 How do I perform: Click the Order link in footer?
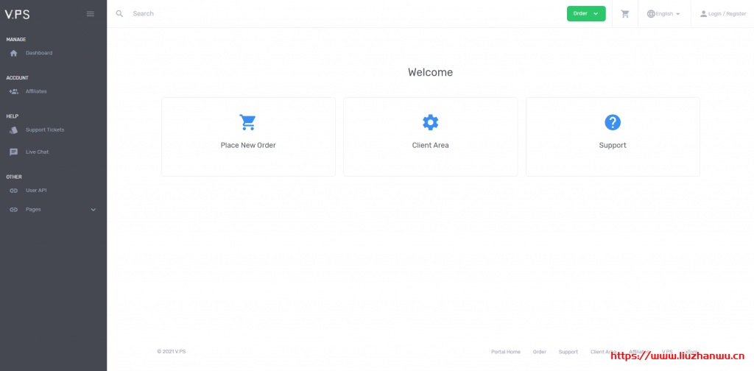coord(540,352)
